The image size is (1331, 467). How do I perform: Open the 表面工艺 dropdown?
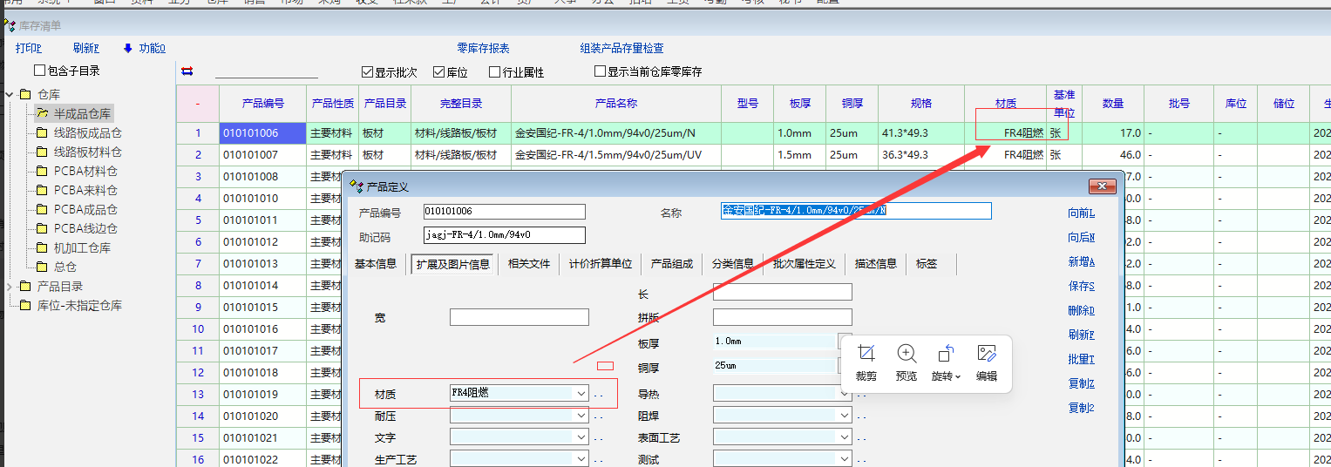tap(843, 437)
